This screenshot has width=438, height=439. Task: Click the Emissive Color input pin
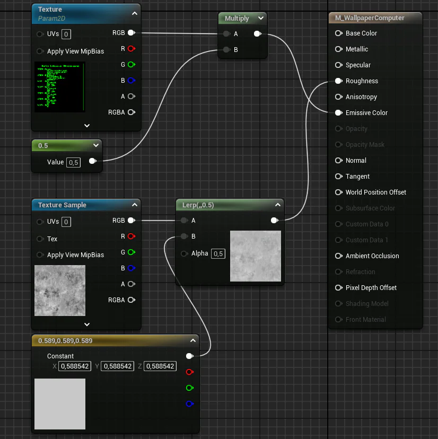pos(338,113)
